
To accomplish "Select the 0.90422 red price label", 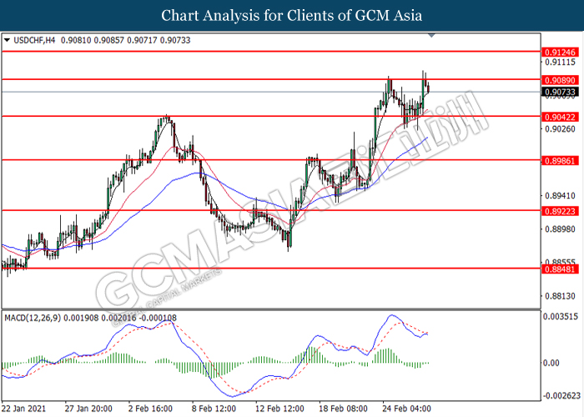I will click(560, 117).
